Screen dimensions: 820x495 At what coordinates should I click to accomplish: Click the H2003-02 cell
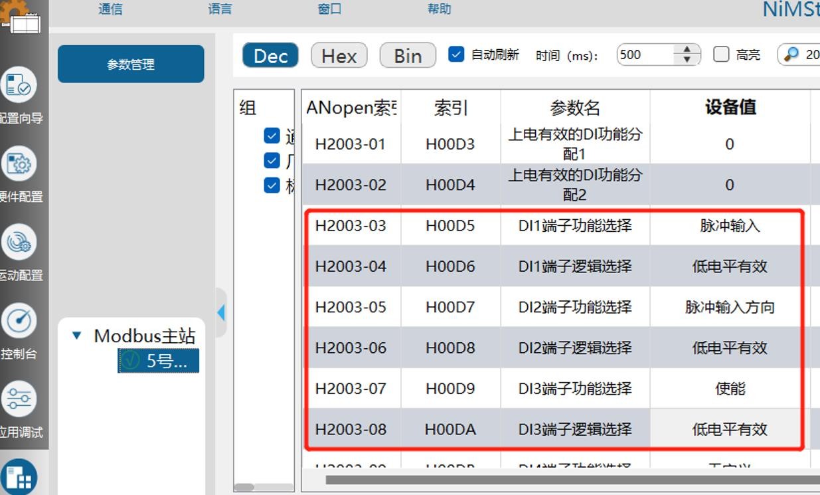click(351, 185)
